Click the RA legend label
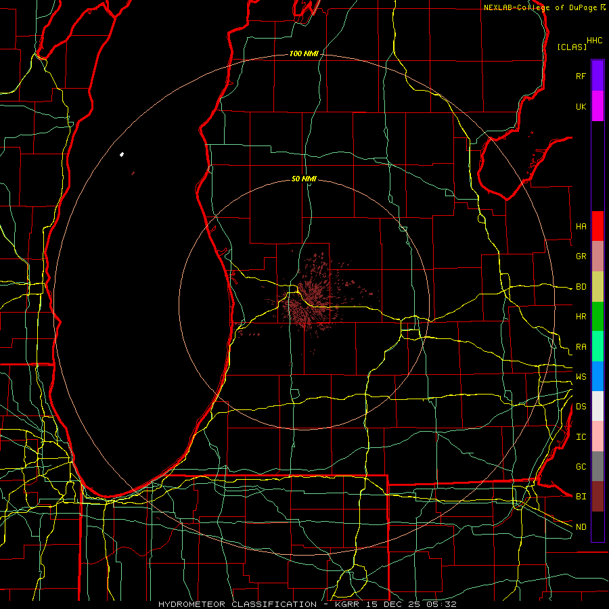609x609 pixels. coord(581,347)
